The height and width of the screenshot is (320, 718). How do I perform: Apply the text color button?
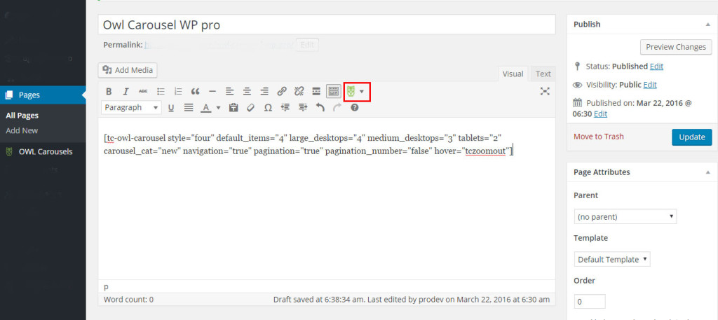click(206, 108)
